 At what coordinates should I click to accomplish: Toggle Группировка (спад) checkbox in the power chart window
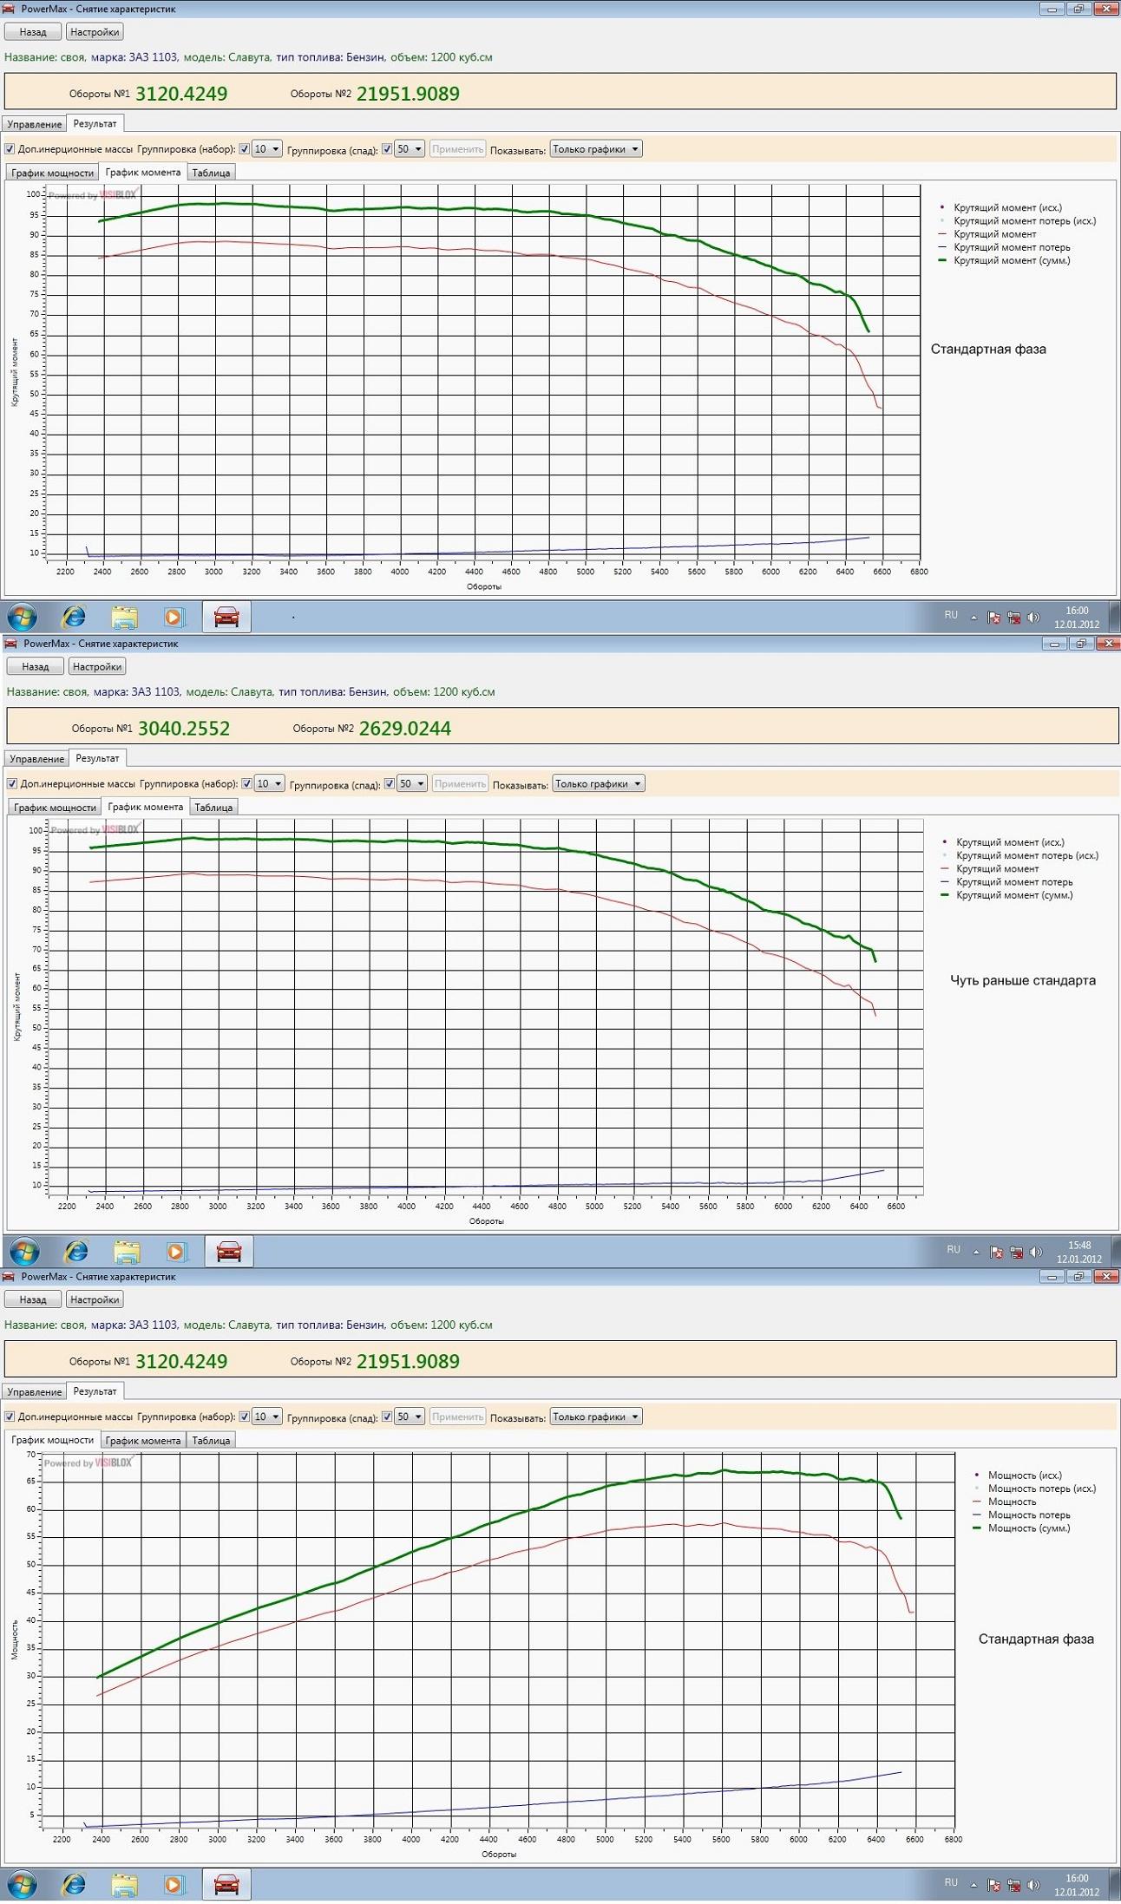point(387,1417)
